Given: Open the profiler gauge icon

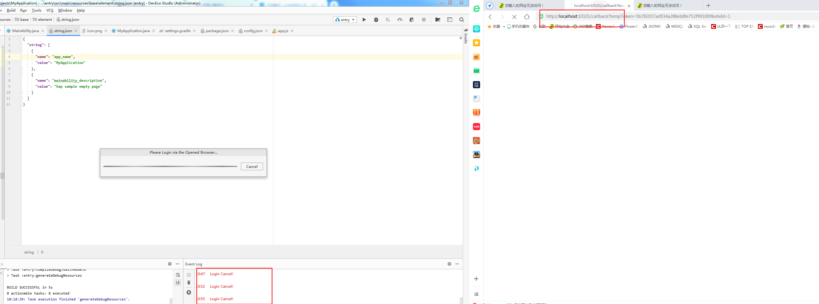Looking at the screenshot, I should pos(400,20).
